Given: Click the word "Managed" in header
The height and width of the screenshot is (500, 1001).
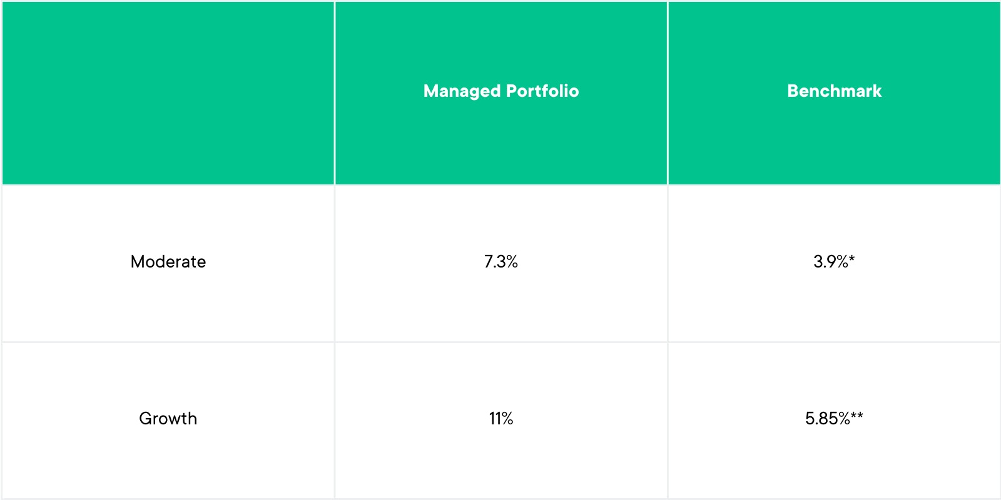Looking at the screenshot, I should [462, 91].
